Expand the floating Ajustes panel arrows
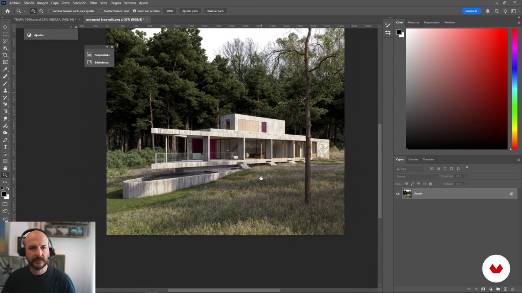 click(71, 27)
